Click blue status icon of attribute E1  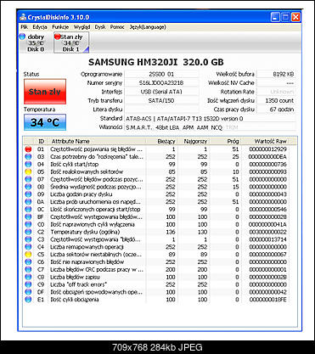coord(28,300)
